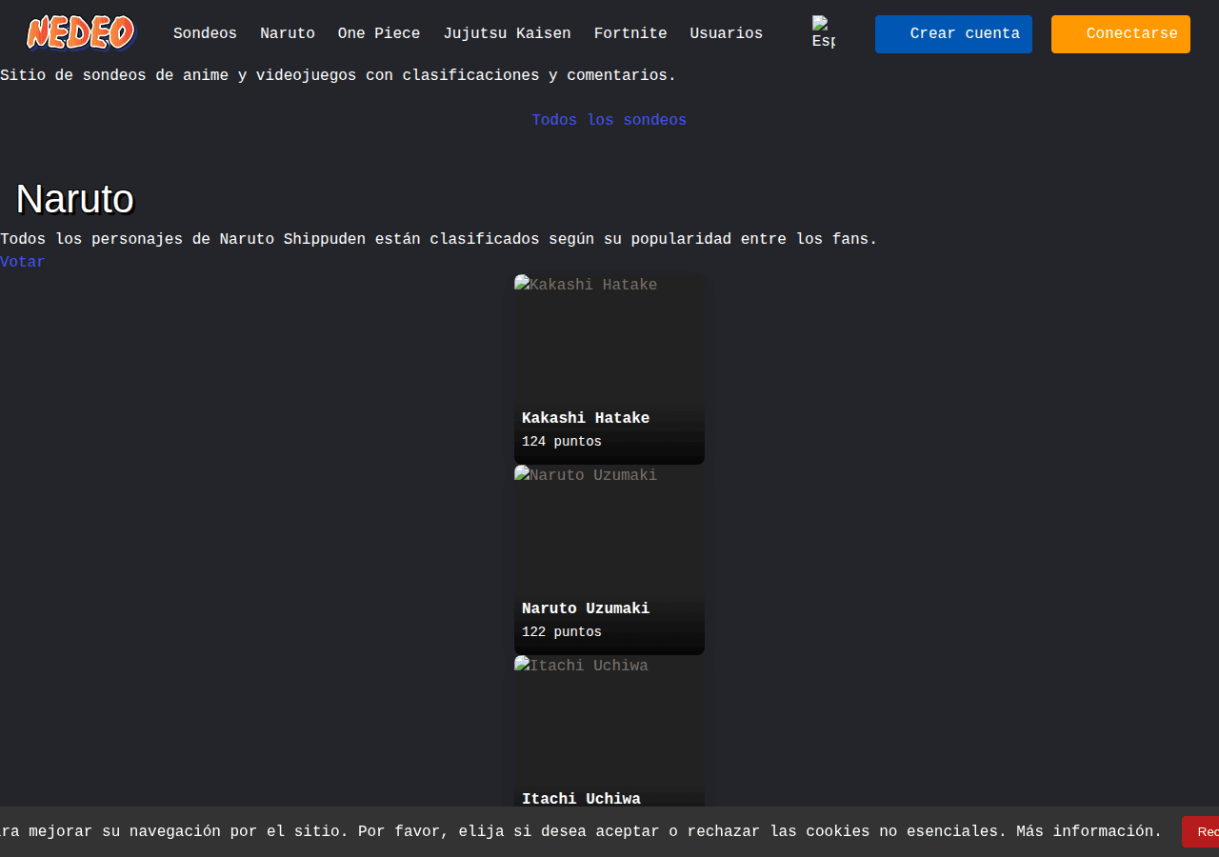Open the Itachi Uchiwa card image
The width and height of the screenshot is (1219, 857).
pos(609,730)
